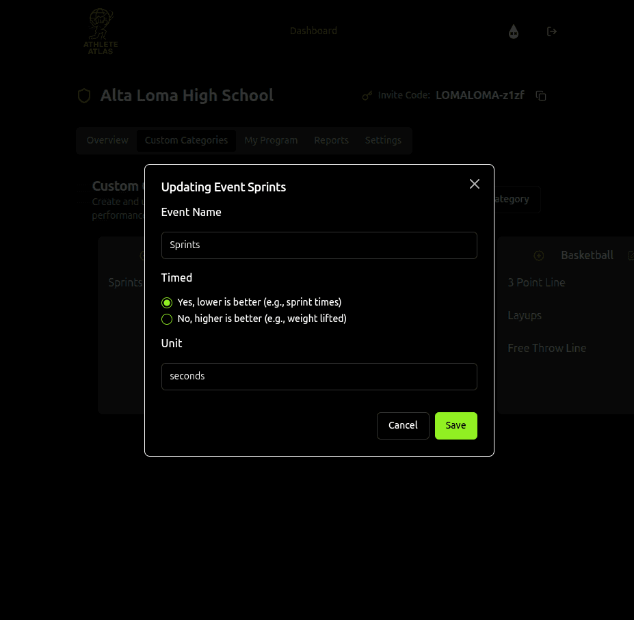Open the Overview tab
634x620 pixels.
click(x=107, y=140)
